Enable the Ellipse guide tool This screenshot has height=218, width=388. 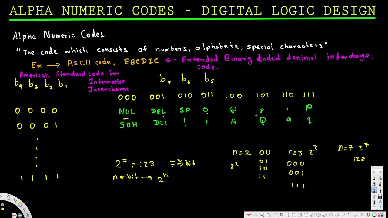point(318,215)
